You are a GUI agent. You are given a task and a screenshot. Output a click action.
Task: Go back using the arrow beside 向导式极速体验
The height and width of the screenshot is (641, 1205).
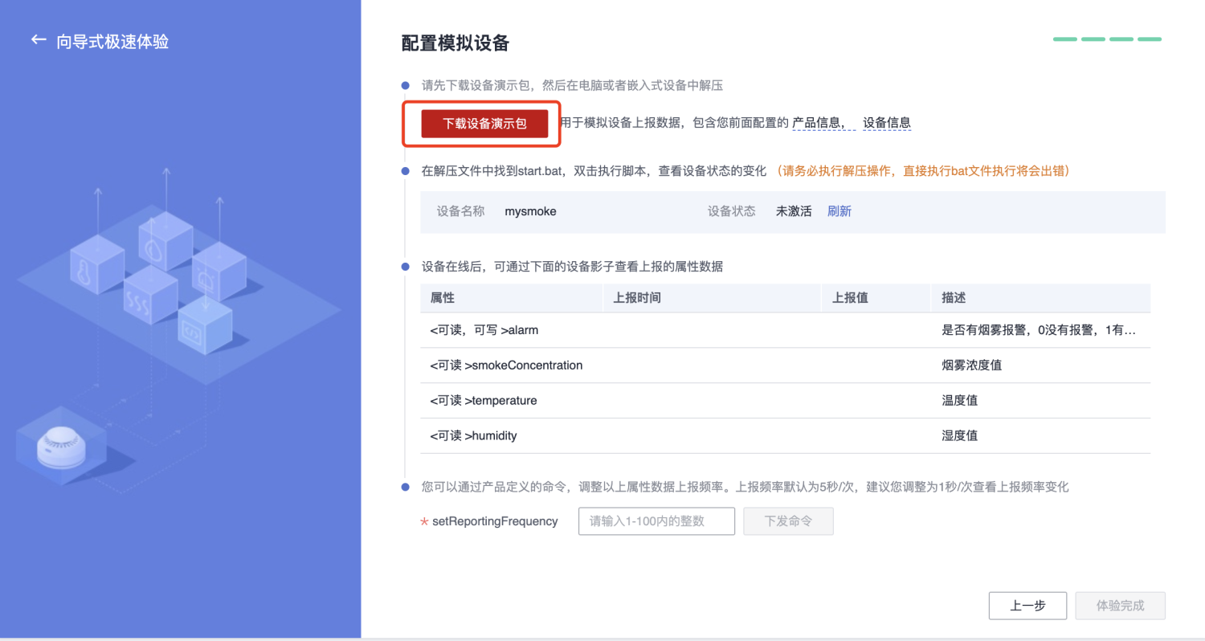[x=39, y=39]
